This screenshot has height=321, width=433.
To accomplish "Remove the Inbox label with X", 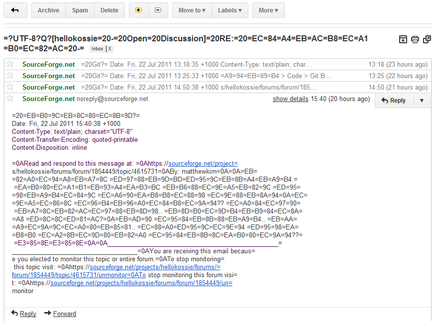I will [110, 49].
